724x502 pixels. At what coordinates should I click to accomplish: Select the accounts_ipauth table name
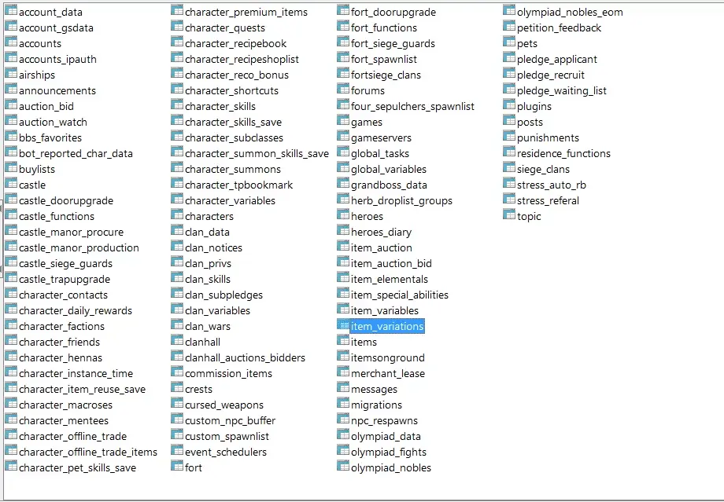coord(57,60)
